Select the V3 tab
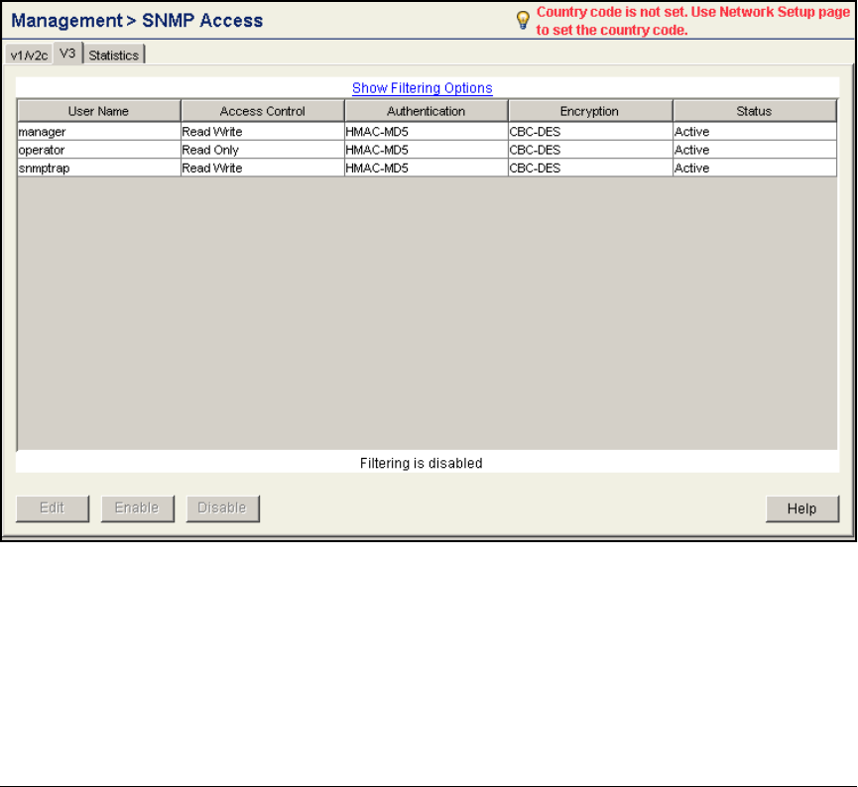858x787 pixels. 67,54
